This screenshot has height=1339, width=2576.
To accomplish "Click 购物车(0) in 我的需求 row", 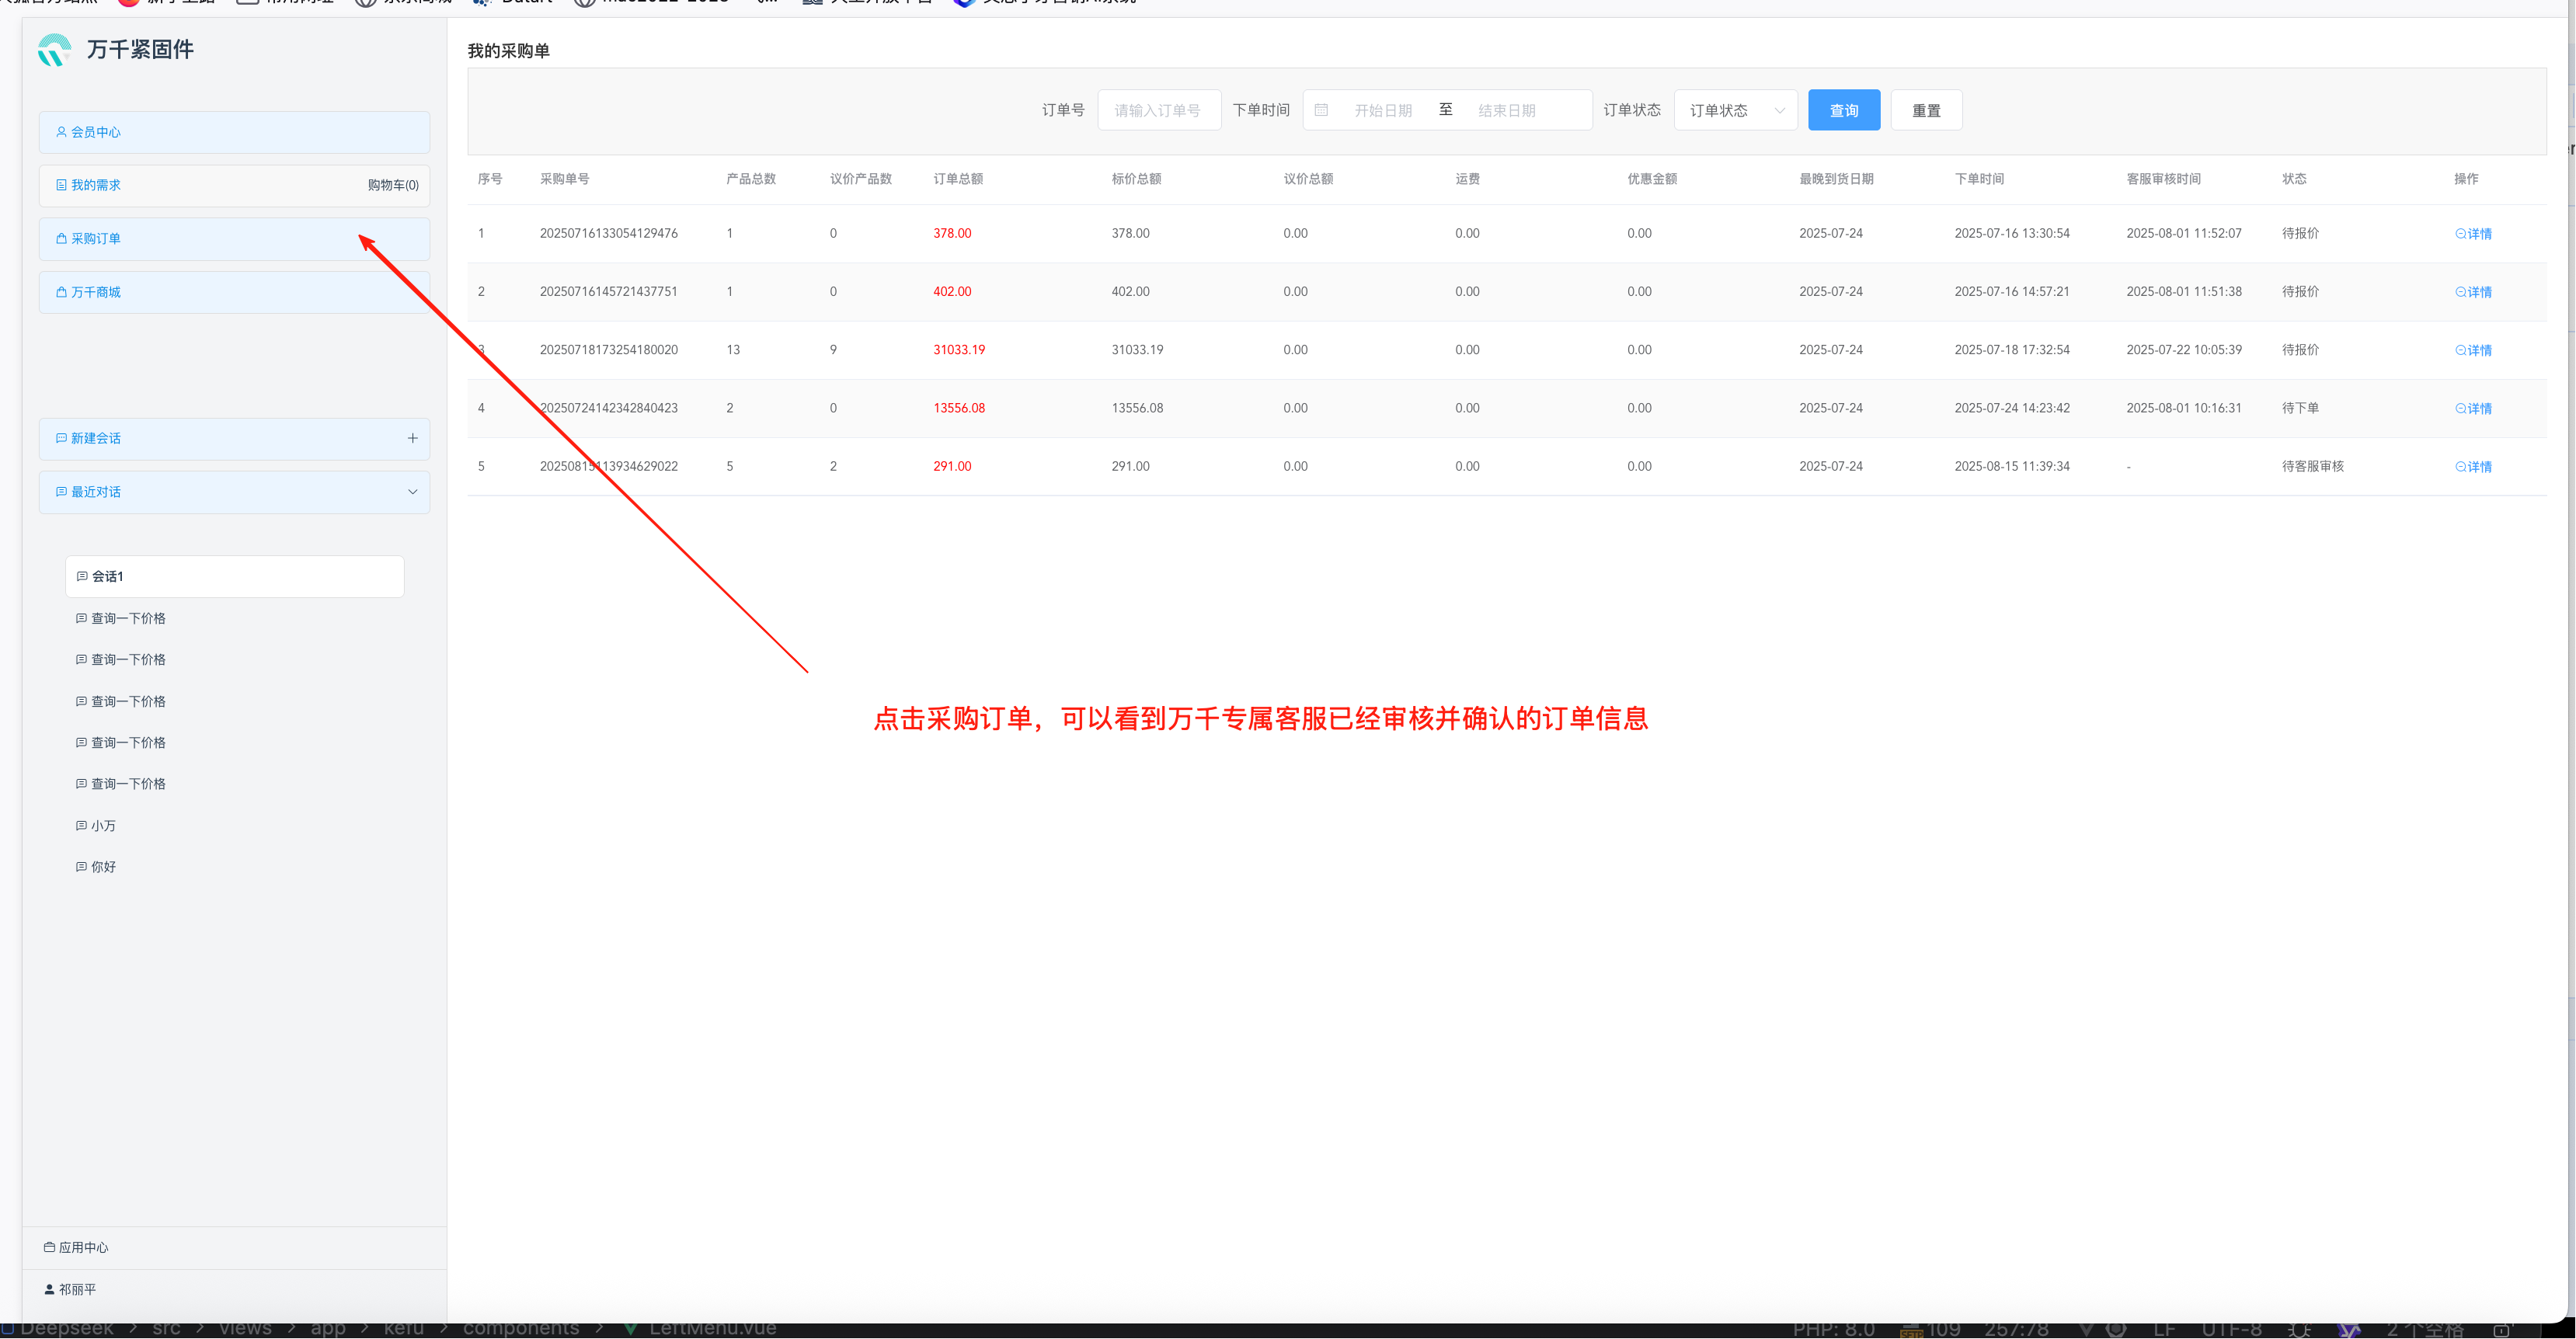I will coord(393,185).
